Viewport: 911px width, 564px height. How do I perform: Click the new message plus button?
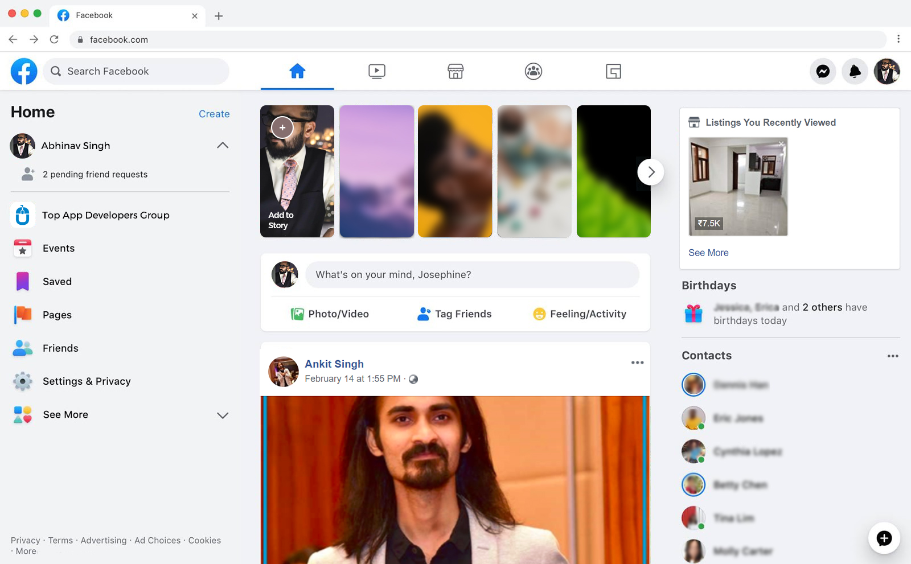pyautogui.click(x=884, y=538)
